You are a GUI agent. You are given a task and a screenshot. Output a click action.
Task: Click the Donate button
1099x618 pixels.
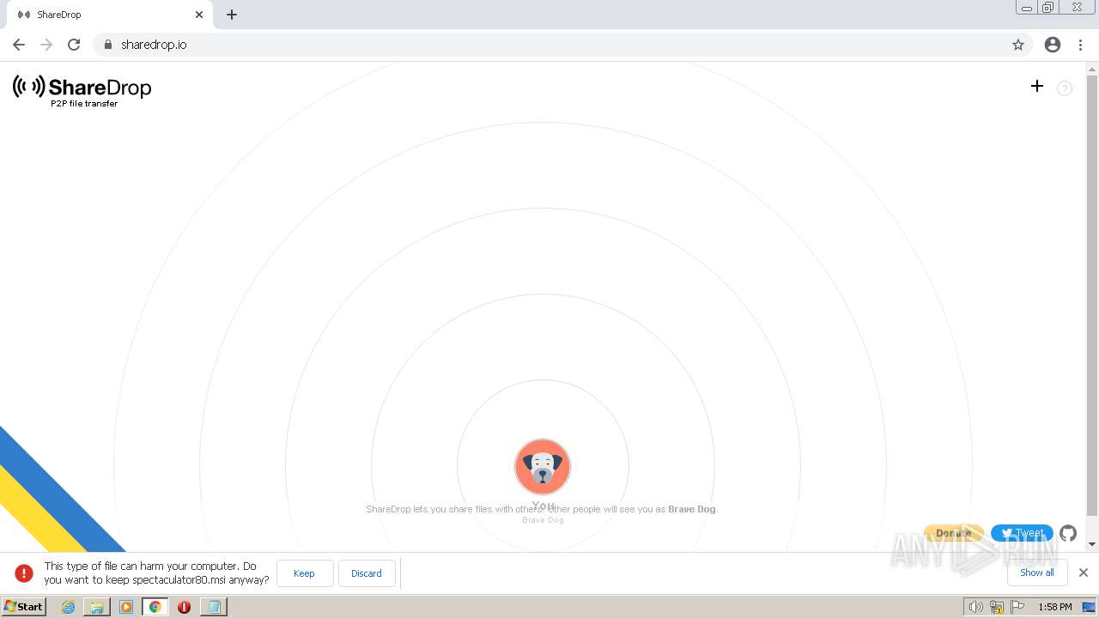(x=954, y=533)
